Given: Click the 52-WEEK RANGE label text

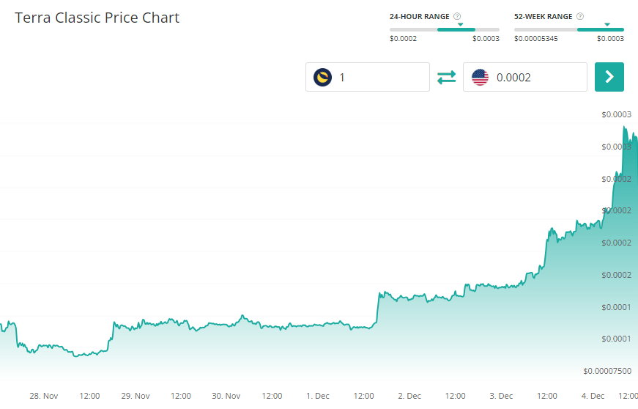Looking at the screenshot, I should (544, 16).
